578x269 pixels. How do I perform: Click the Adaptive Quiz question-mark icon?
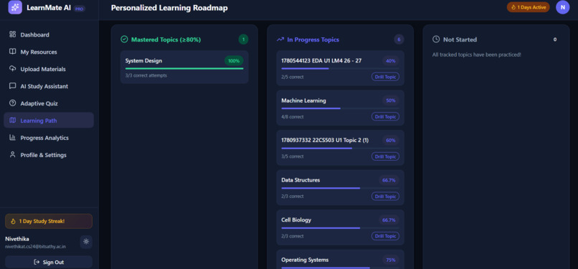(x=12, y=103)
